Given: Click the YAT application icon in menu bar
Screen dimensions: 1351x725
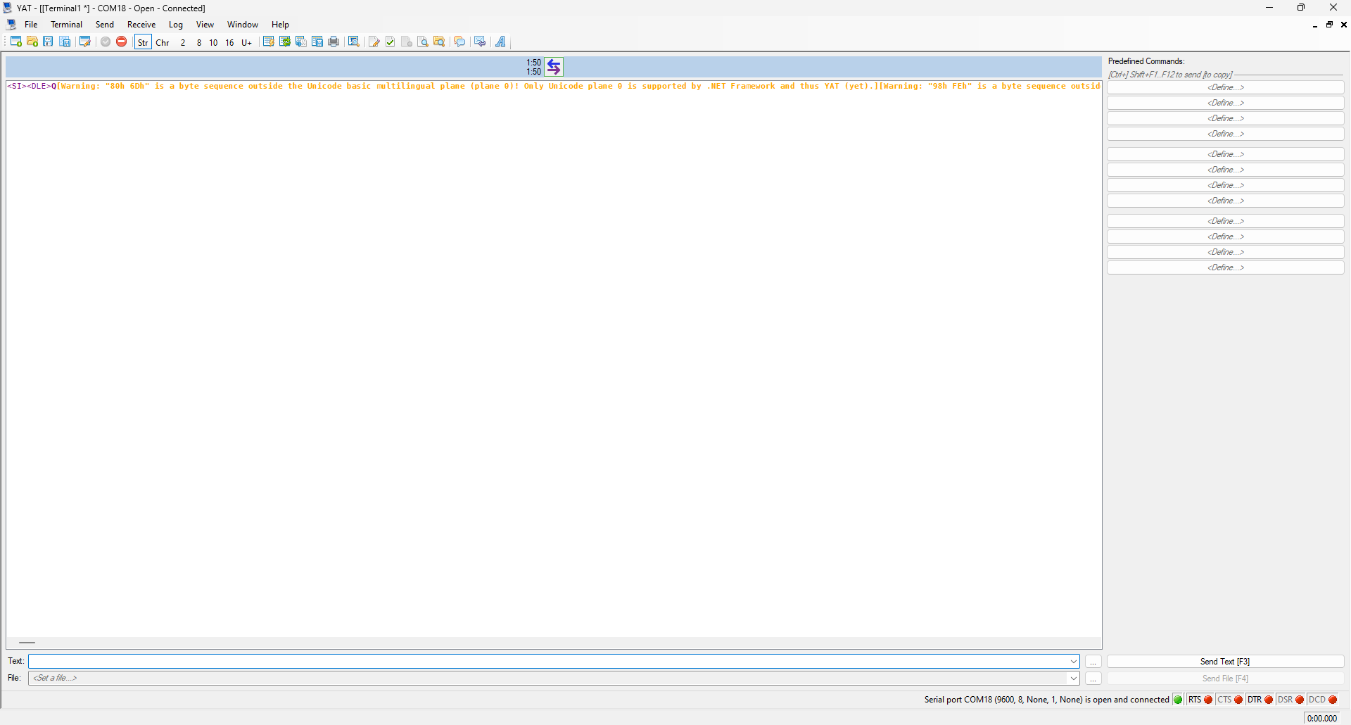Looking at the screenshot, I should pyautogui.click(x=11, y=24).
